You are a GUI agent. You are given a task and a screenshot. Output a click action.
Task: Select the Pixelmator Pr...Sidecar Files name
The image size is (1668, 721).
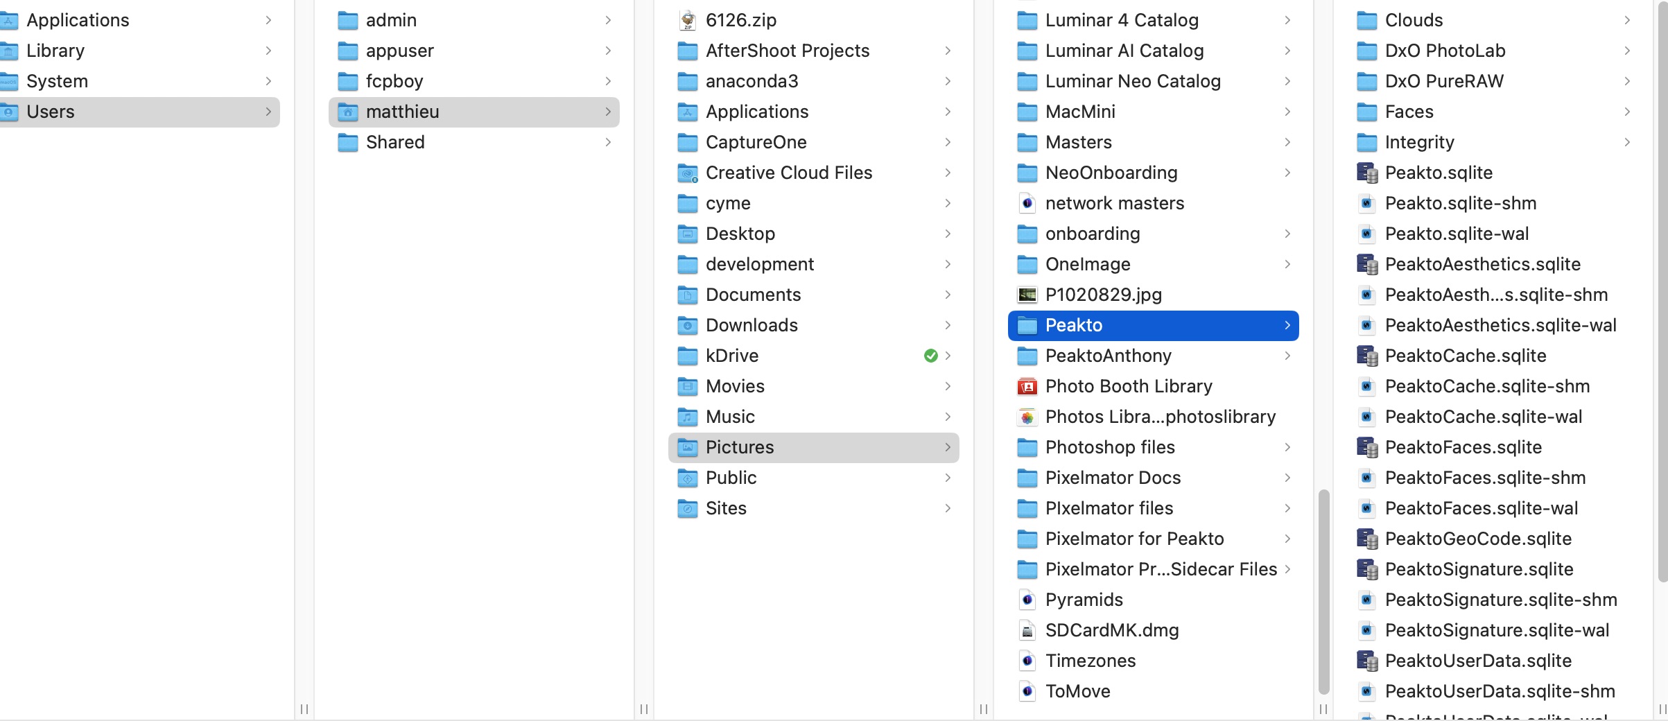pyautogui.click(x=1161, y=569)
